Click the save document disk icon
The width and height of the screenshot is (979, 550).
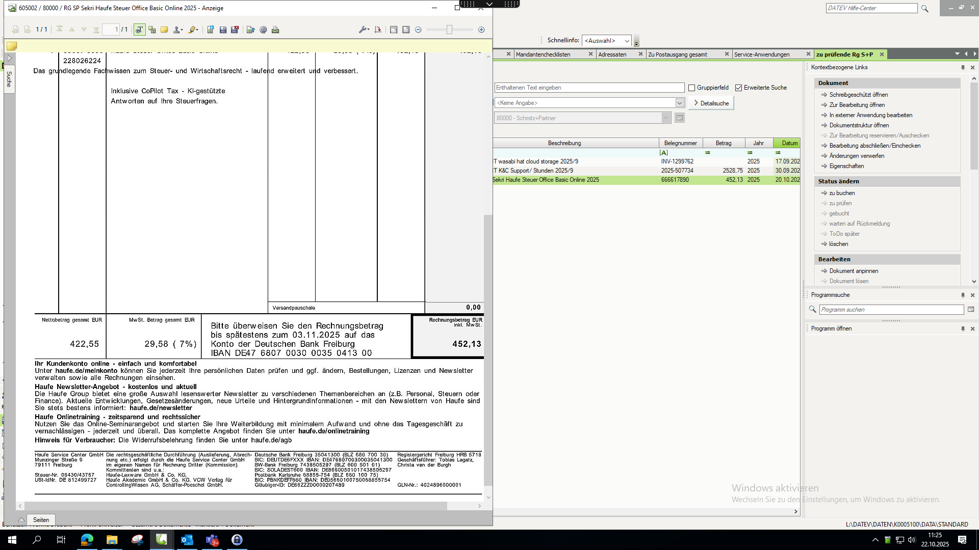(x=223, y=30)
